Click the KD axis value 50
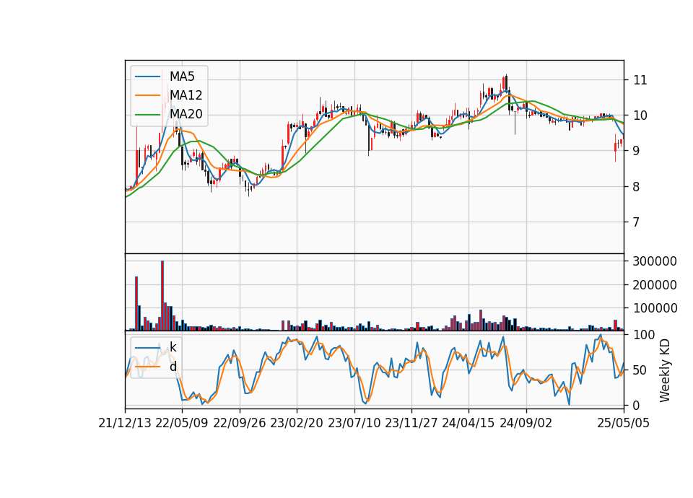 [x=640, y=370]
